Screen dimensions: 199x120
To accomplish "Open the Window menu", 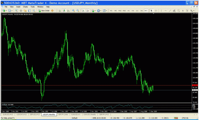I will click(x=40, y=7).
